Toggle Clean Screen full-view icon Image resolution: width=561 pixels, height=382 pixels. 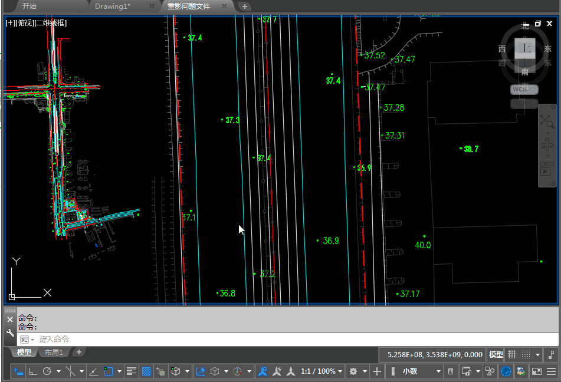click(x=536, y=371)
